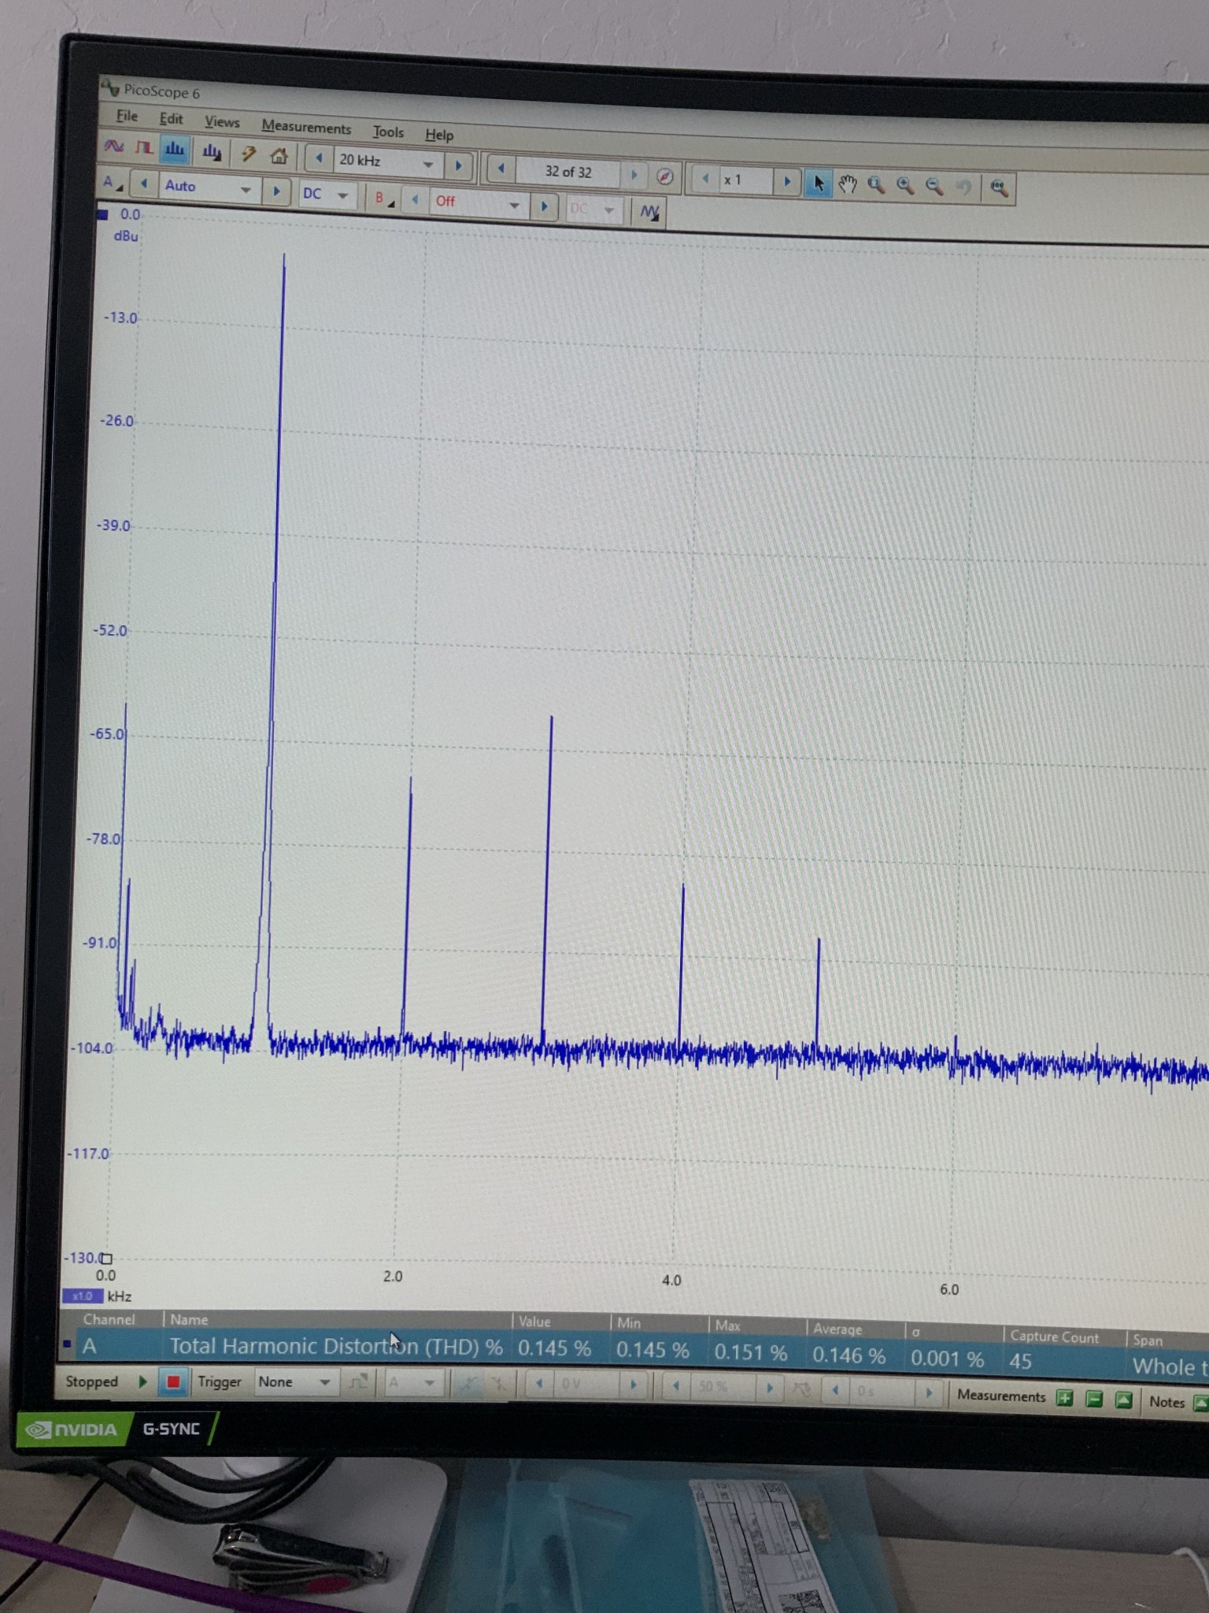The width and height of the screenshot is (1209, 1613).
Task: Increase Channel A Auto input range
Action: (276, 191)
